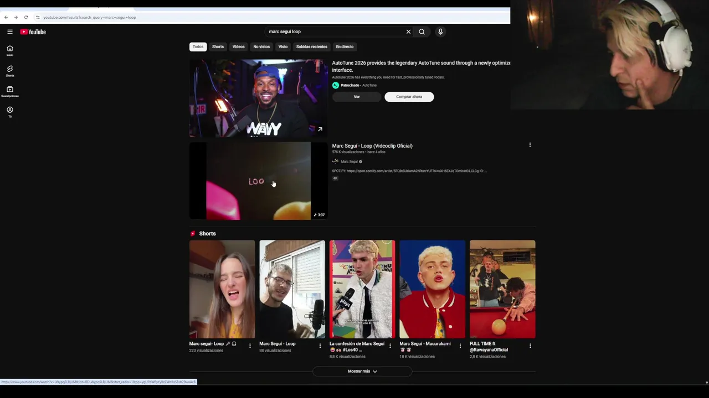
Task: Clear the search box with X
Action: point(408,32)
